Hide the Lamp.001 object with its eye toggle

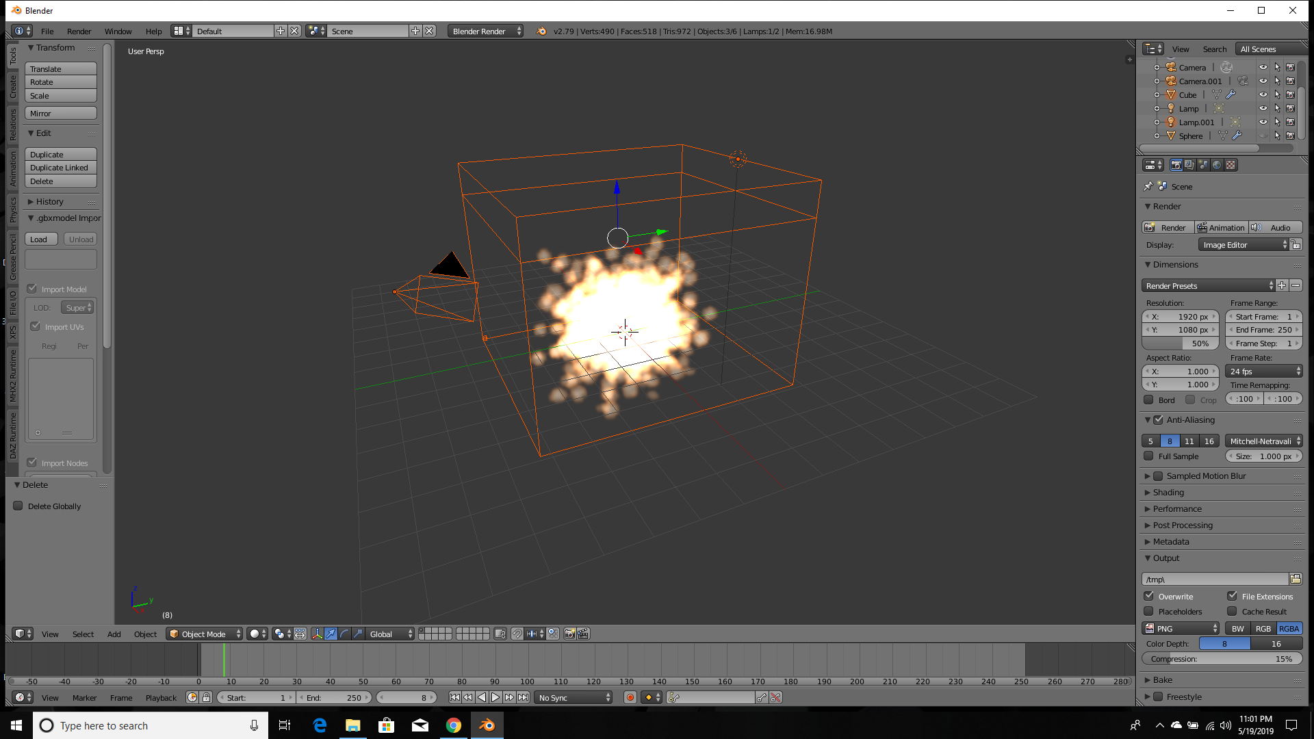coord(1263,122)
